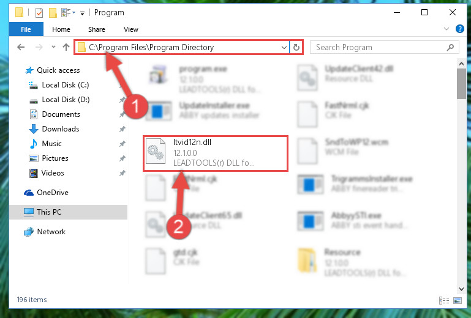Select the TrigrammsInstaller.exe file
The image size is (471, 318).
point(355,183)
